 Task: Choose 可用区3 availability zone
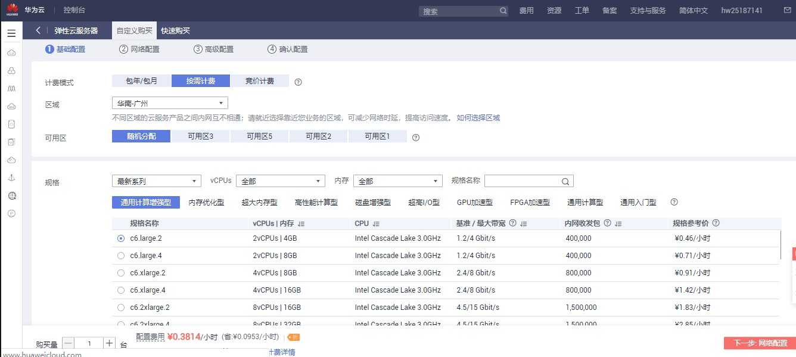pos(201,136)
